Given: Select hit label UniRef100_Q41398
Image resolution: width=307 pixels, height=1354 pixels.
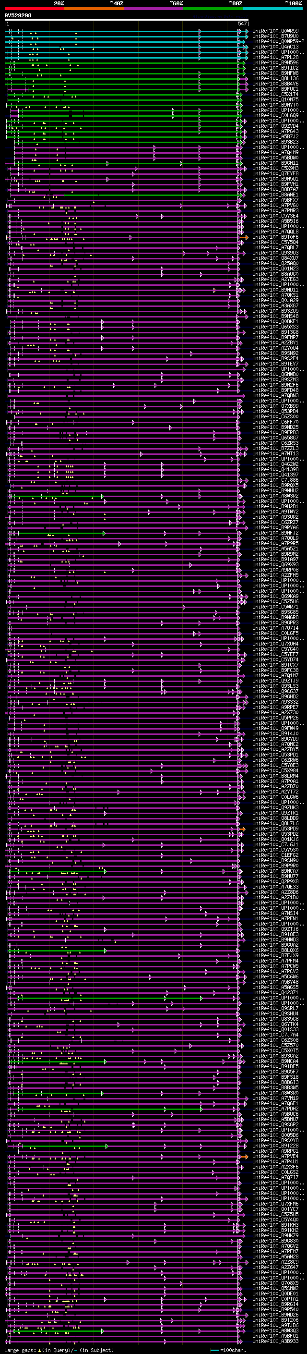Looking at the screenshot, I should (x=275, y=469).
